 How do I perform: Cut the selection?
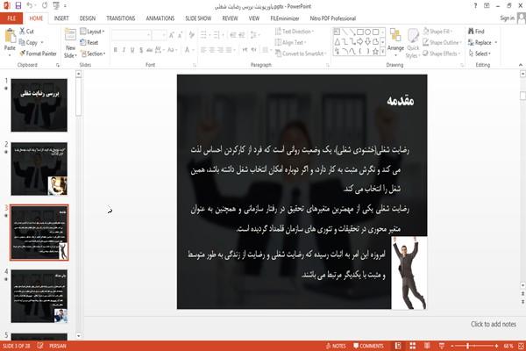click(x=26, y=32)
